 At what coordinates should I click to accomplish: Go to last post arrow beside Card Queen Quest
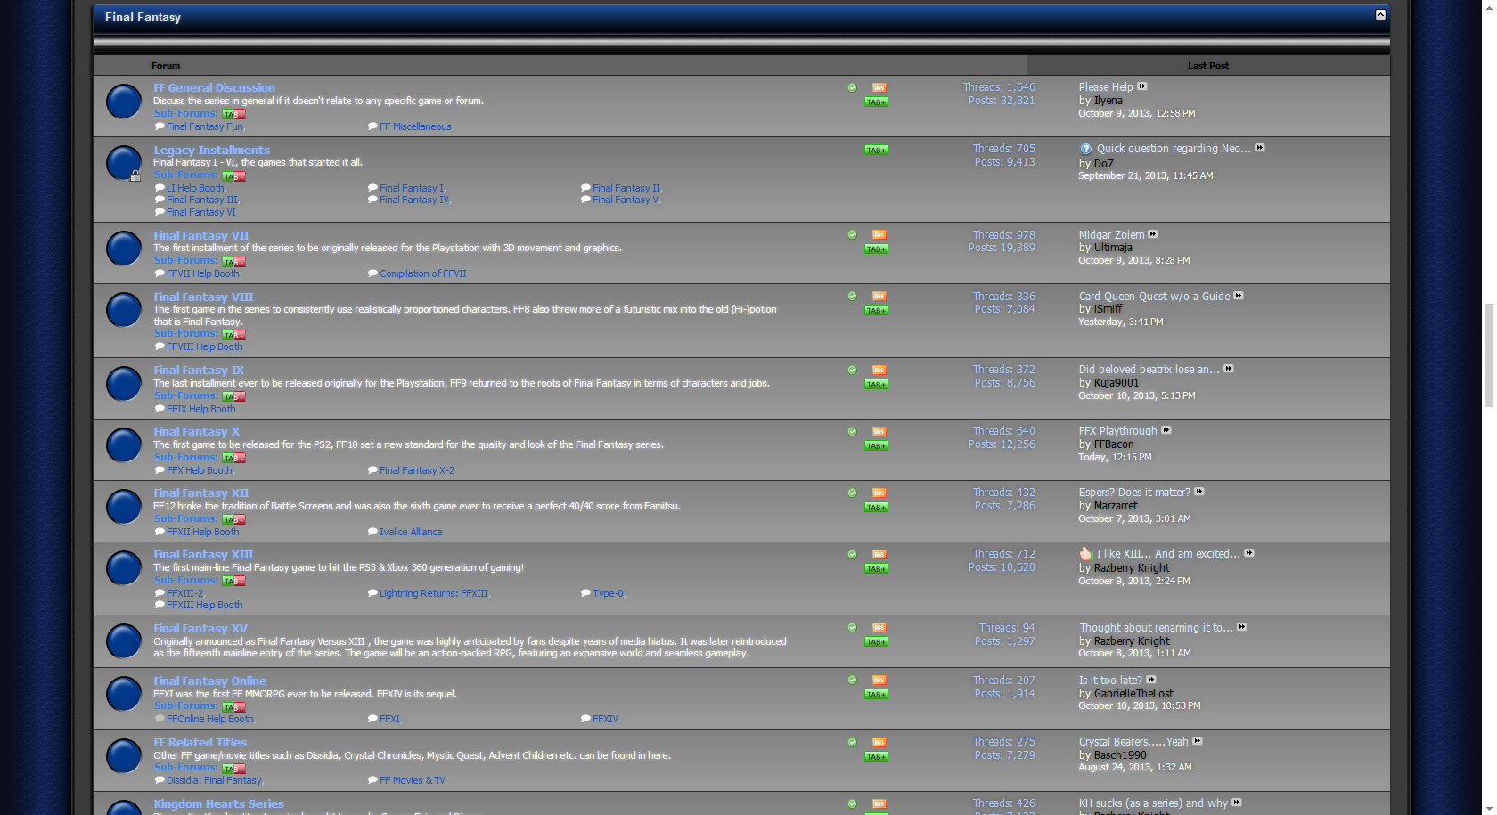[x=1239, y=296]
